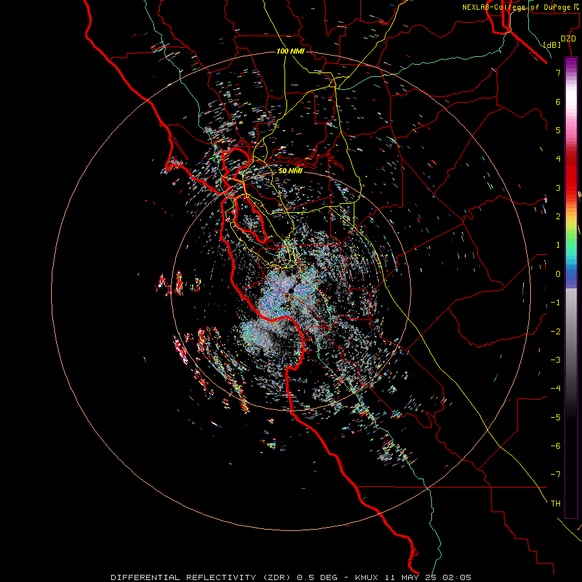The image size is (582, 582).
Task: Click the red band of the color legend
Action: pos(571,178)
